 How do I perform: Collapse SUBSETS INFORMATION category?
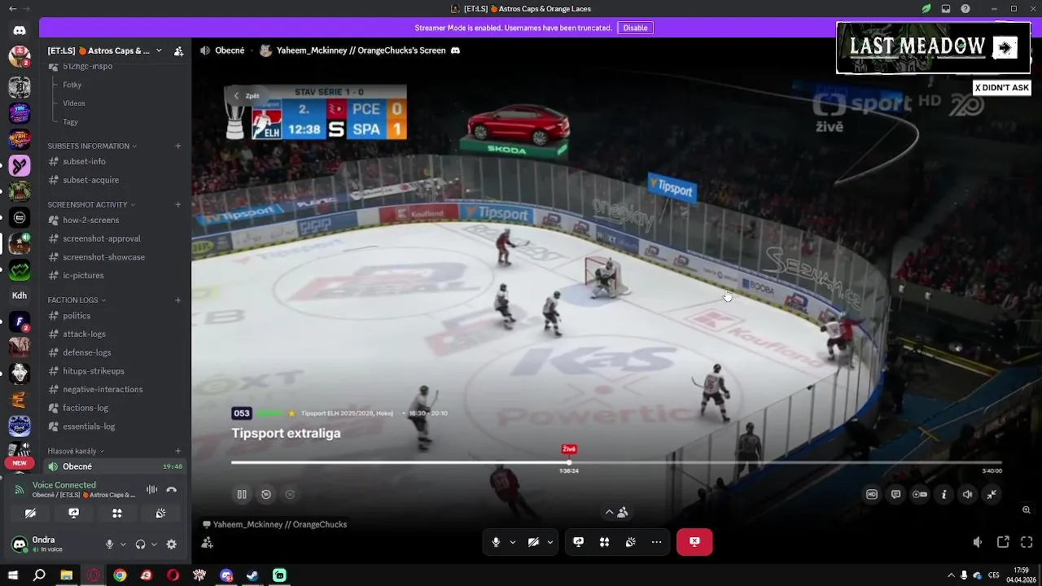coord(92,146)
